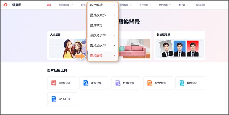Click the 照片修复 navigation label

(144, 5)
